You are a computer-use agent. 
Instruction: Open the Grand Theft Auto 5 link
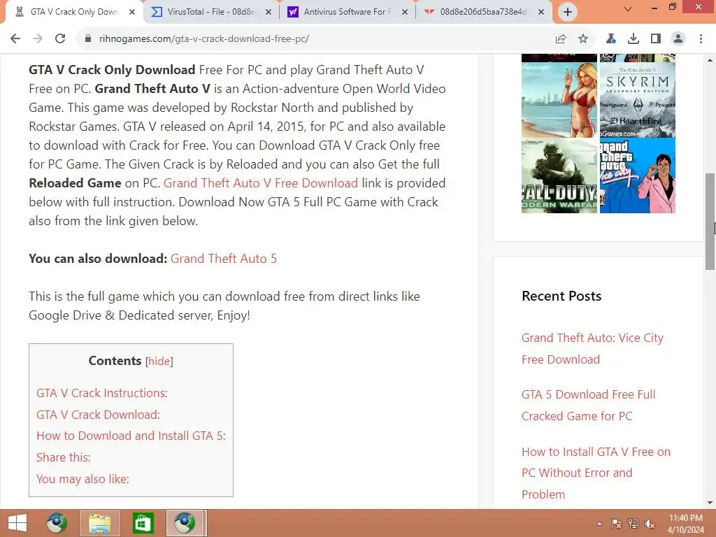tap(224, 259)
